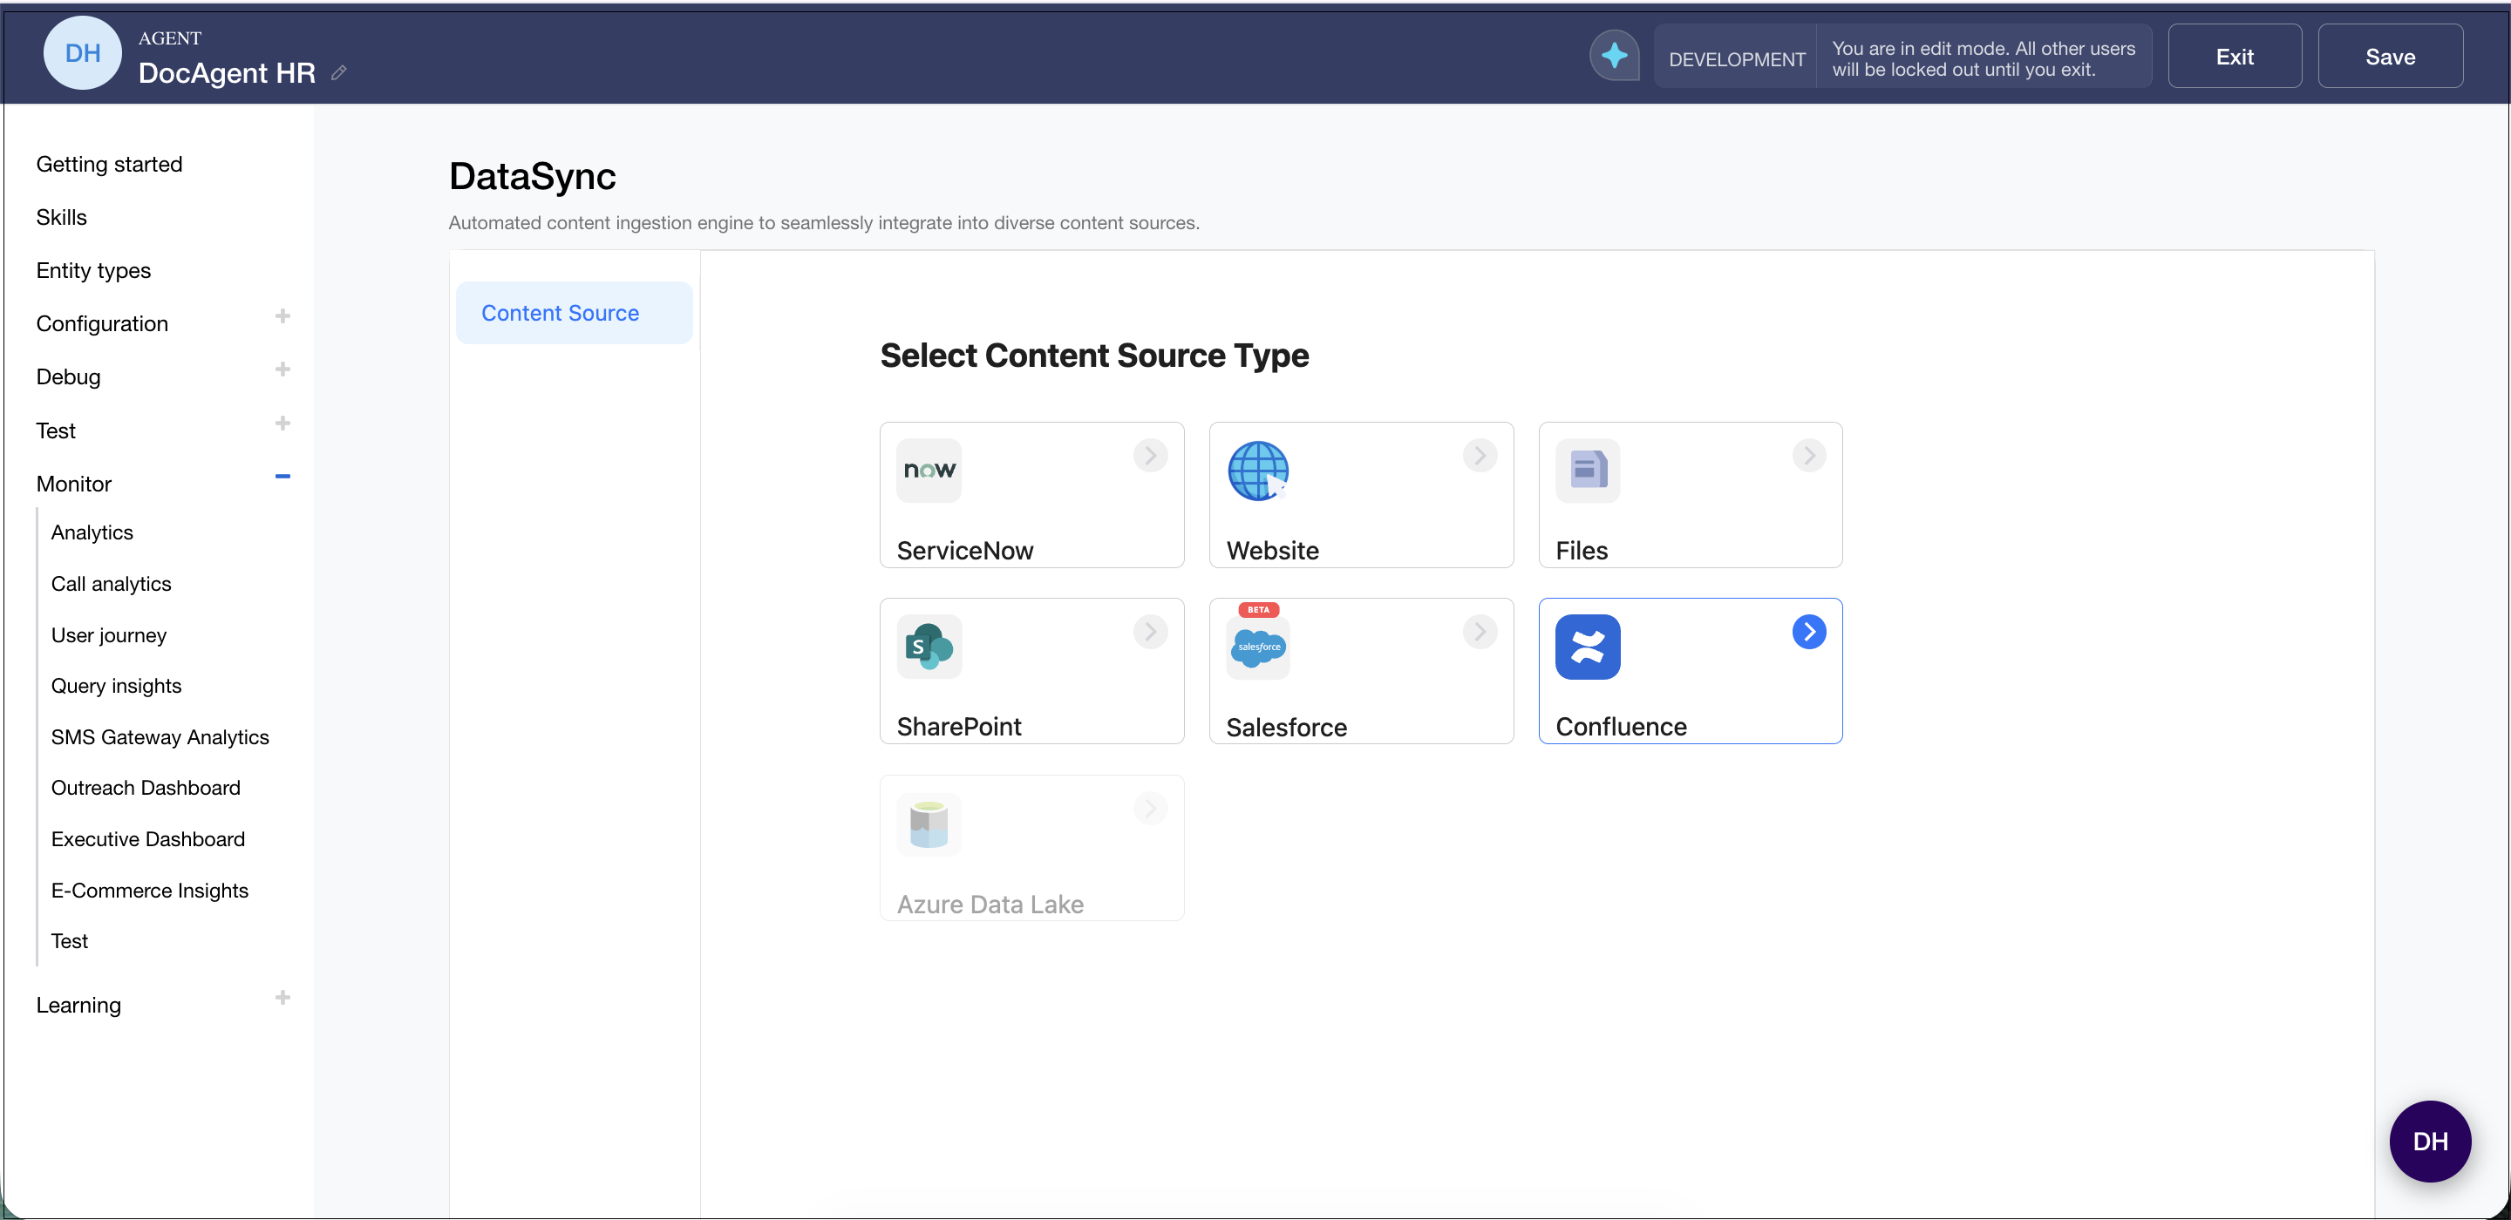
Task: Click the Confluence logo icon
Action: coord(1587,647)
